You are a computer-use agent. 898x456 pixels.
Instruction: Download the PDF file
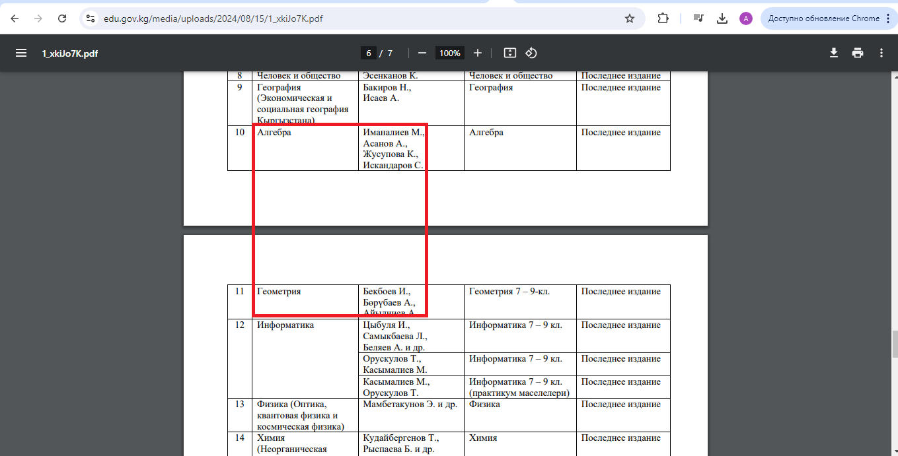834,53
